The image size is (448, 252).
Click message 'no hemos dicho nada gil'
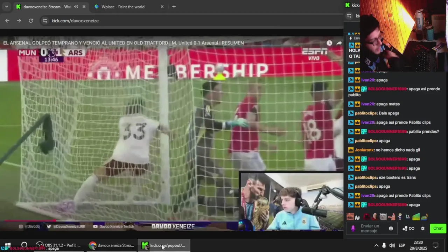398,150
